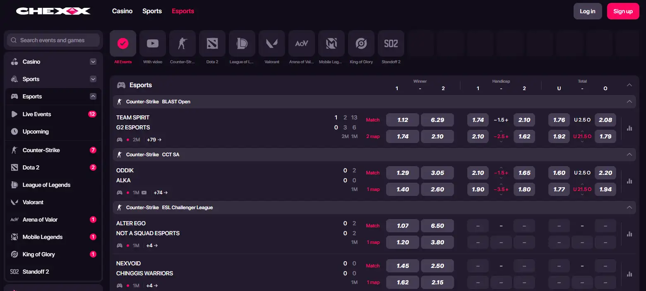646x291 pixels.
Task: Select Alter Ego winner odds 1.07
Action: [x=403, y=226]
